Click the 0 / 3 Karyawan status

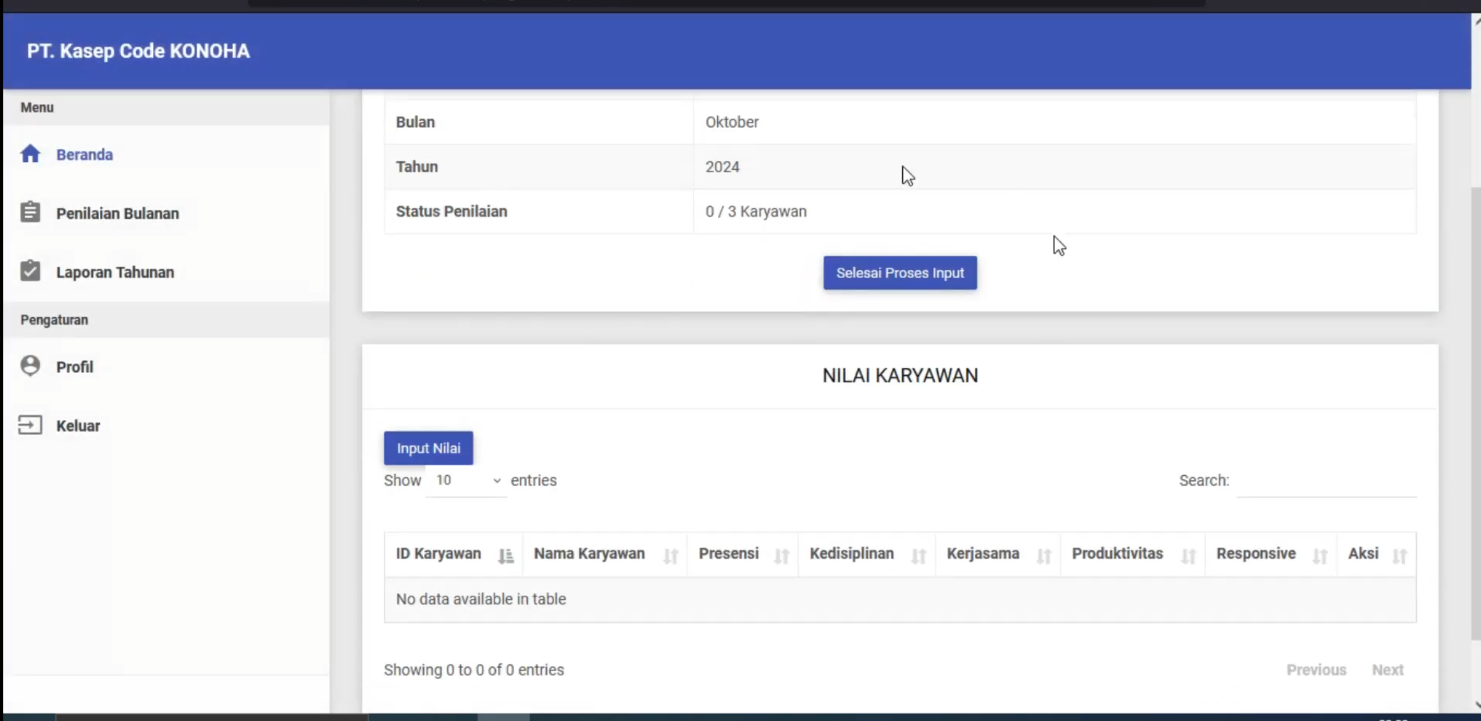coord(756,212)
